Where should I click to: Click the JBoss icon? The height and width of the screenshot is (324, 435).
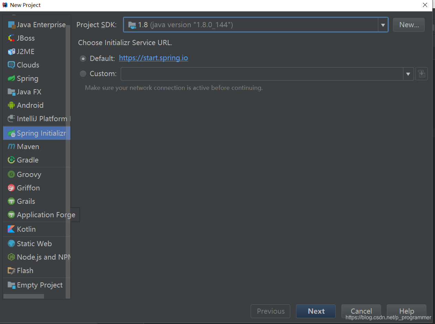pos(11,38)
